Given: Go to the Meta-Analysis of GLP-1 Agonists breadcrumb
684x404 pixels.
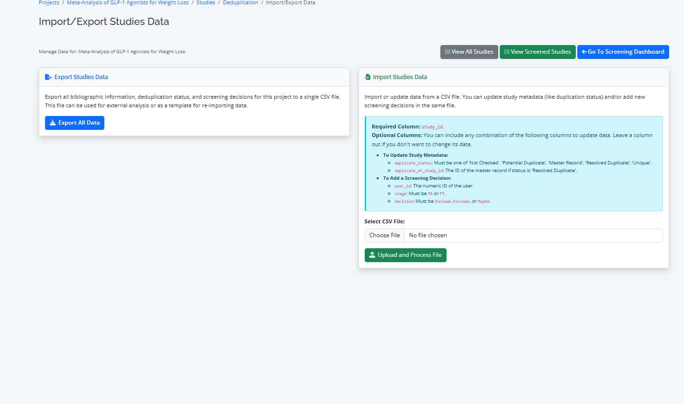Looking at the screenshot, I should point(128,3).
